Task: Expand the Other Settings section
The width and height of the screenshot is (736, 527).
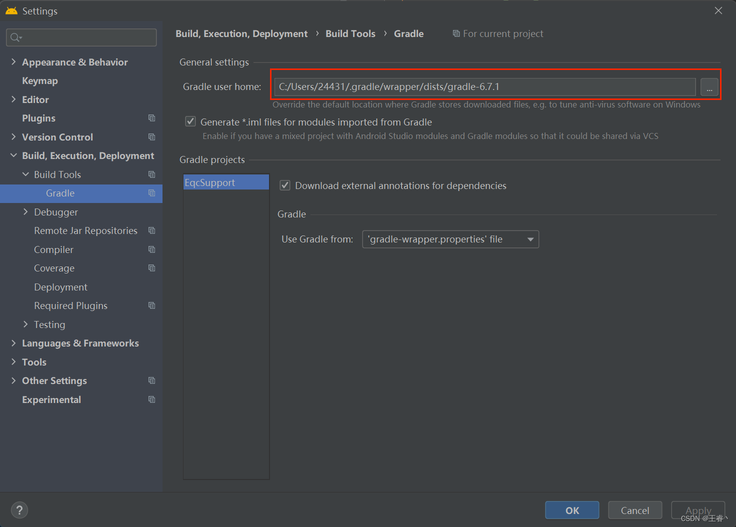Action: [x=13, y=380]
